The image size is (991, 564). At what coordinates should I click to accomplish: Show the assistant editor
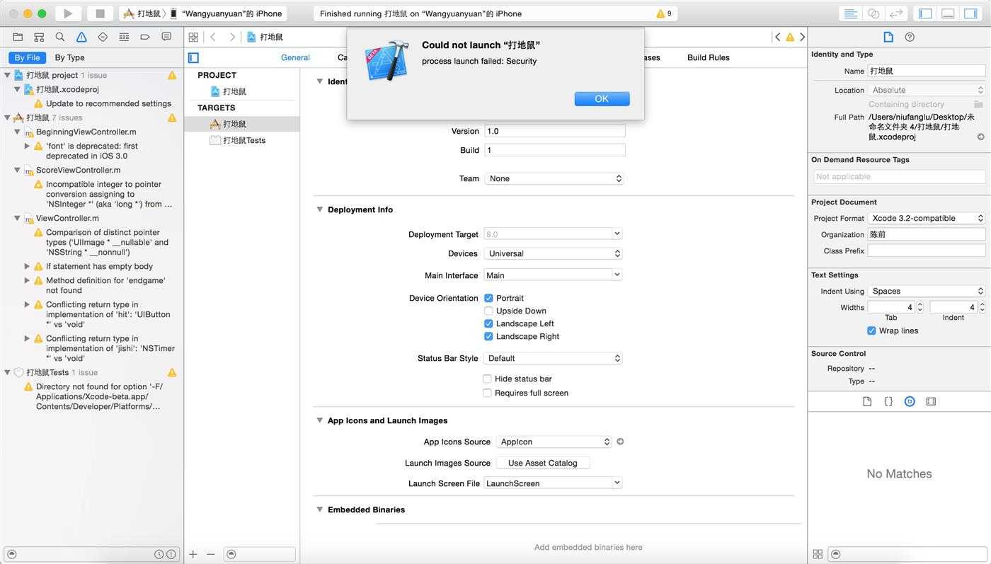click(x=873, y=13)
